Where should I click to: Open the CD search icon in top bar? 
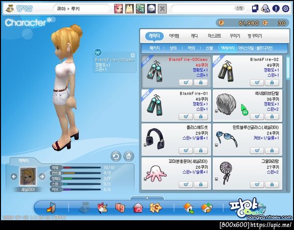coord(265,9)
